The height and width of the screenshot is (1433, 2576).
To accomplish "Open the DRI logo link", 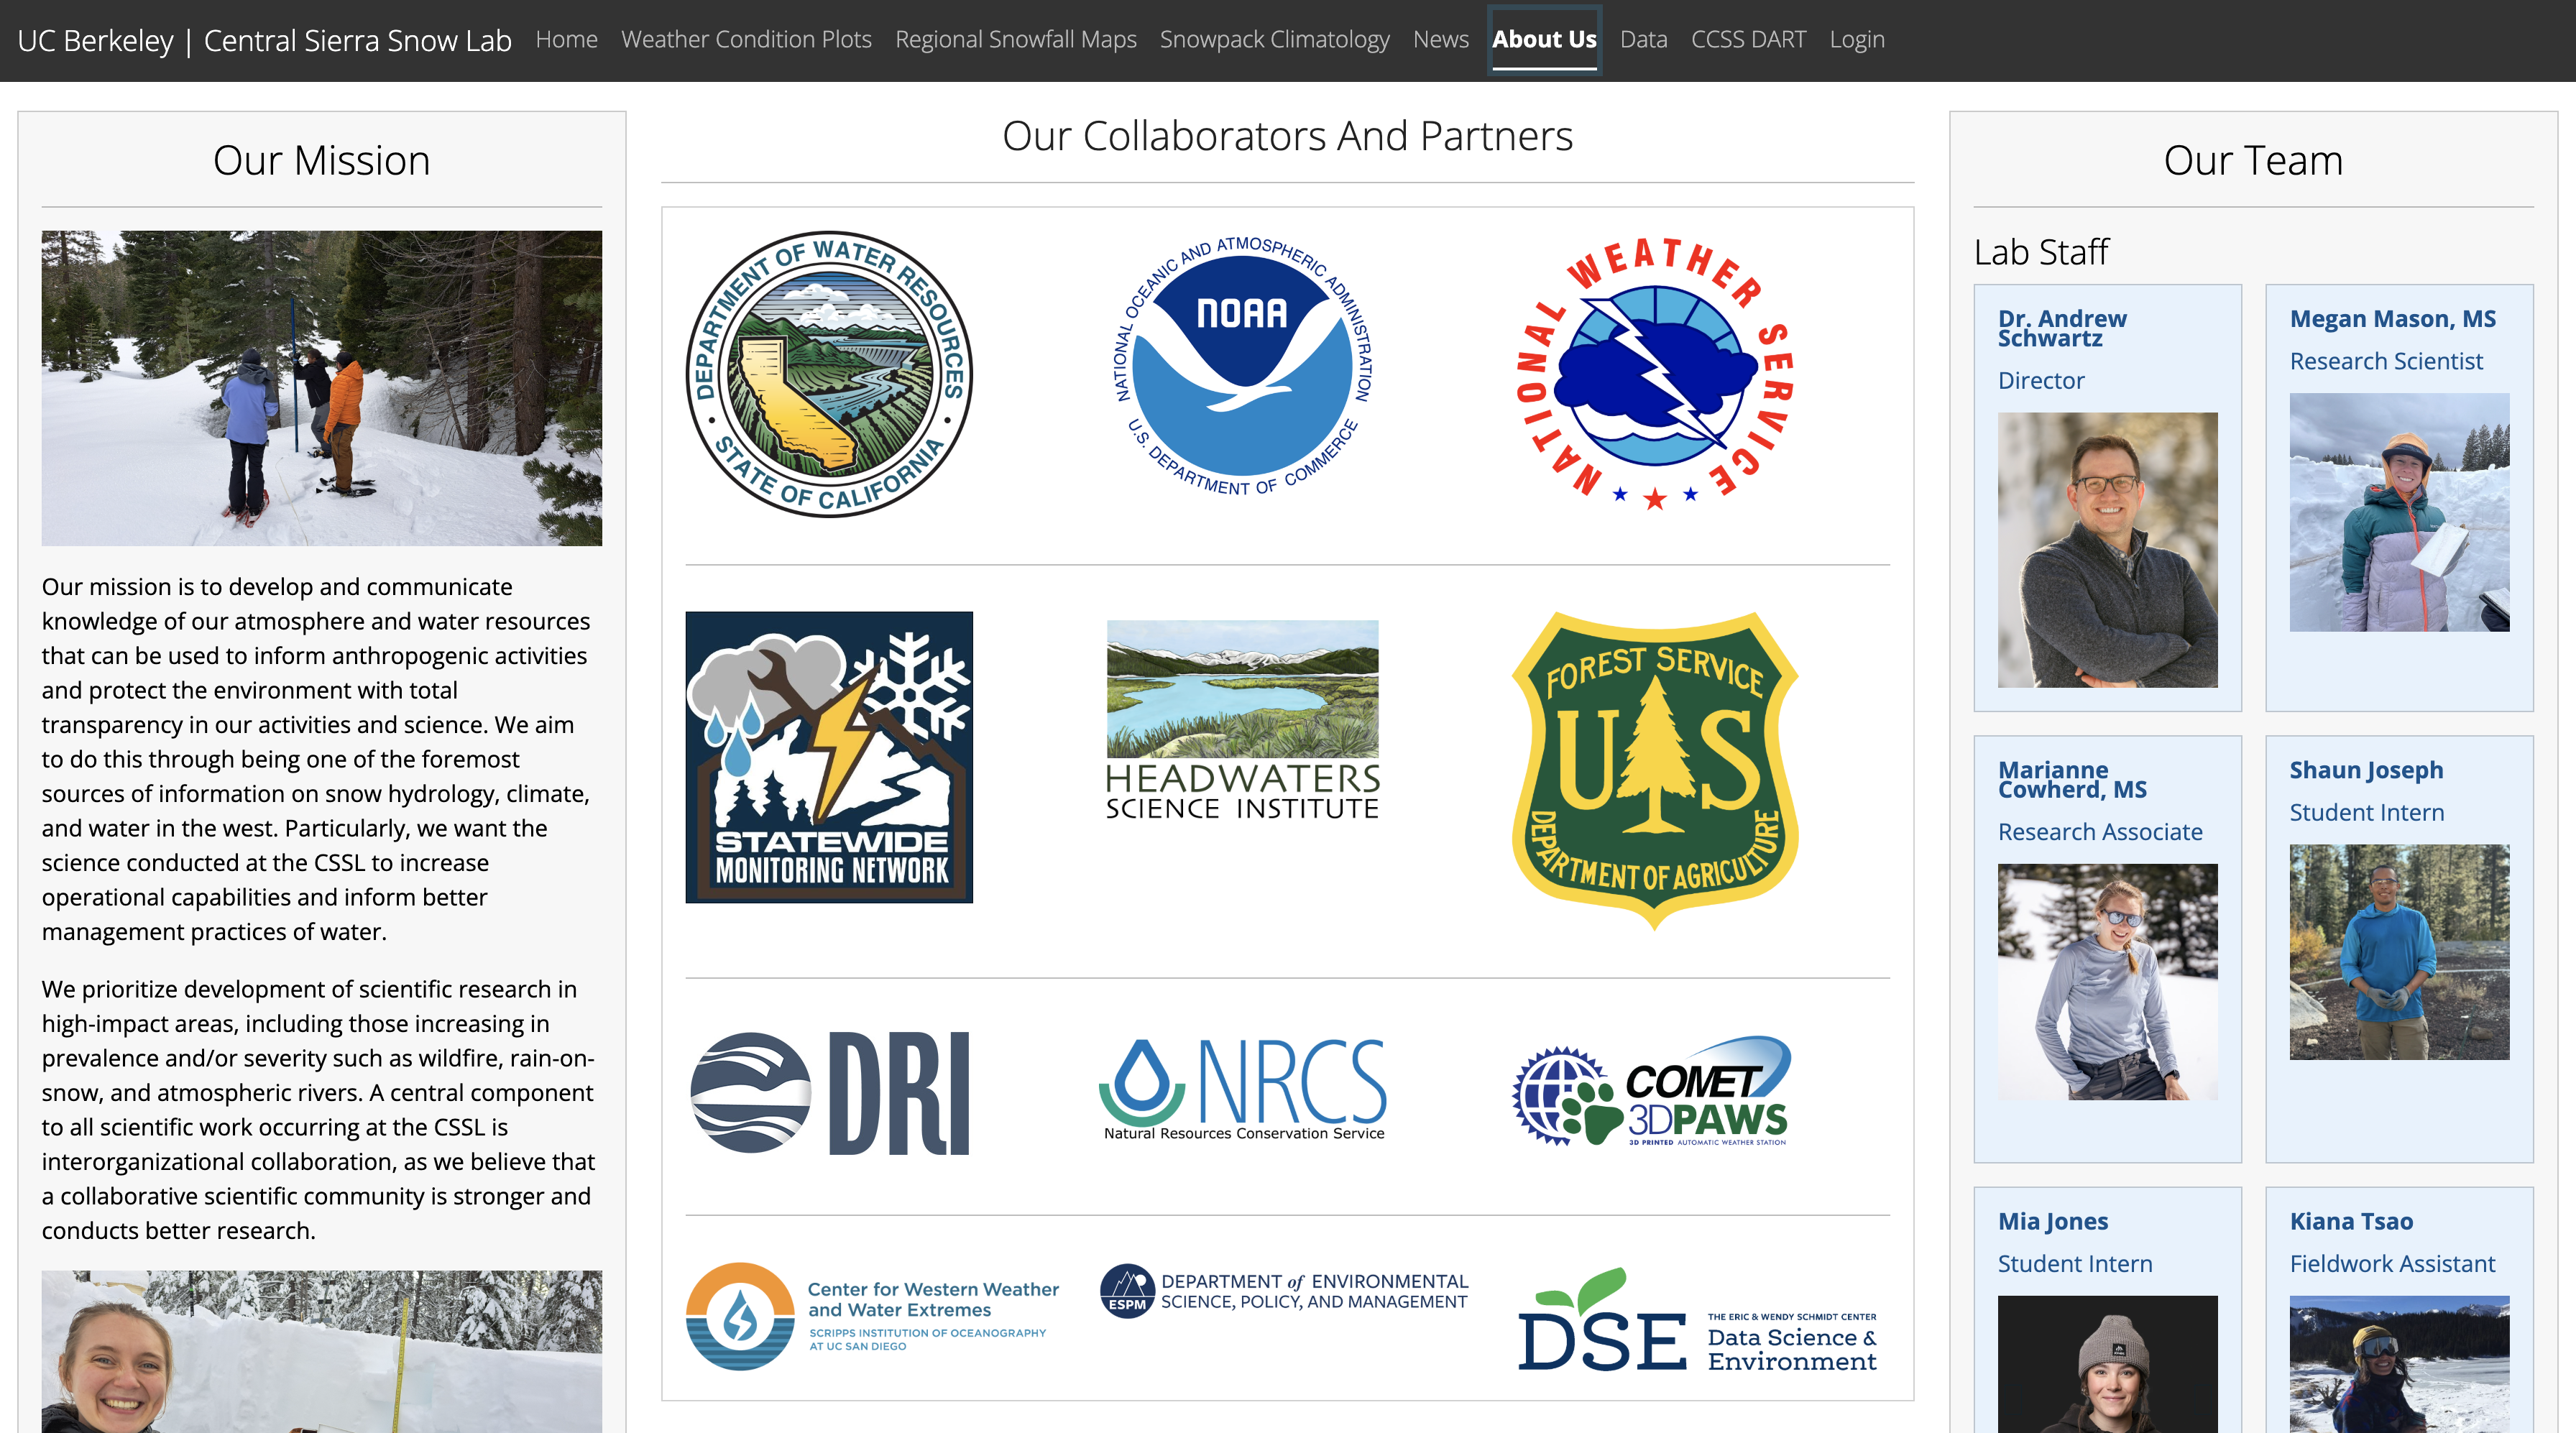I will coord(829,1093).
